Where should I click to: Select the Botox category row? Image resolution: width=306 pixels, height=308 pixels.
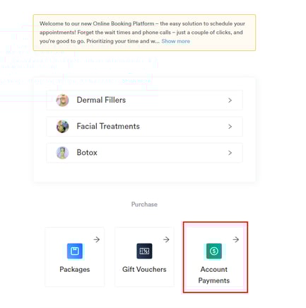pos(144,153)
